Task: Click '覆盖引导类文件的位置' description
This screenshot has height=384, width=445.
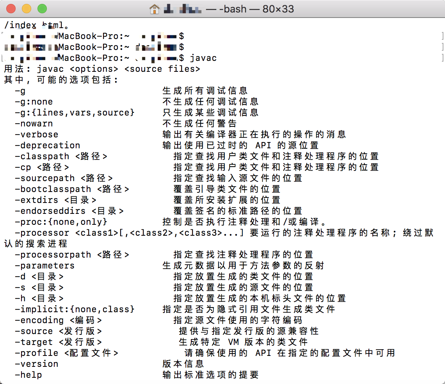Action: (x=227, y=189)
